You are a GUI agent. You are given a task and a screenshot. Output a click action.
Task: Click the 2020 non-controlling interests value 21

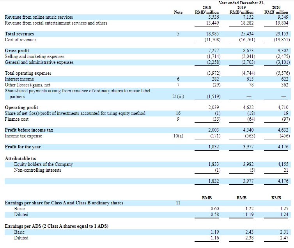[x=286, y=170]
